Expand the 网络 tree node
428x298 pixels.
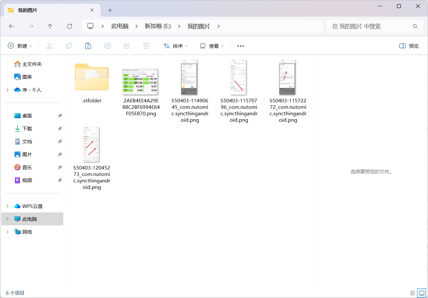coord(7,232)
